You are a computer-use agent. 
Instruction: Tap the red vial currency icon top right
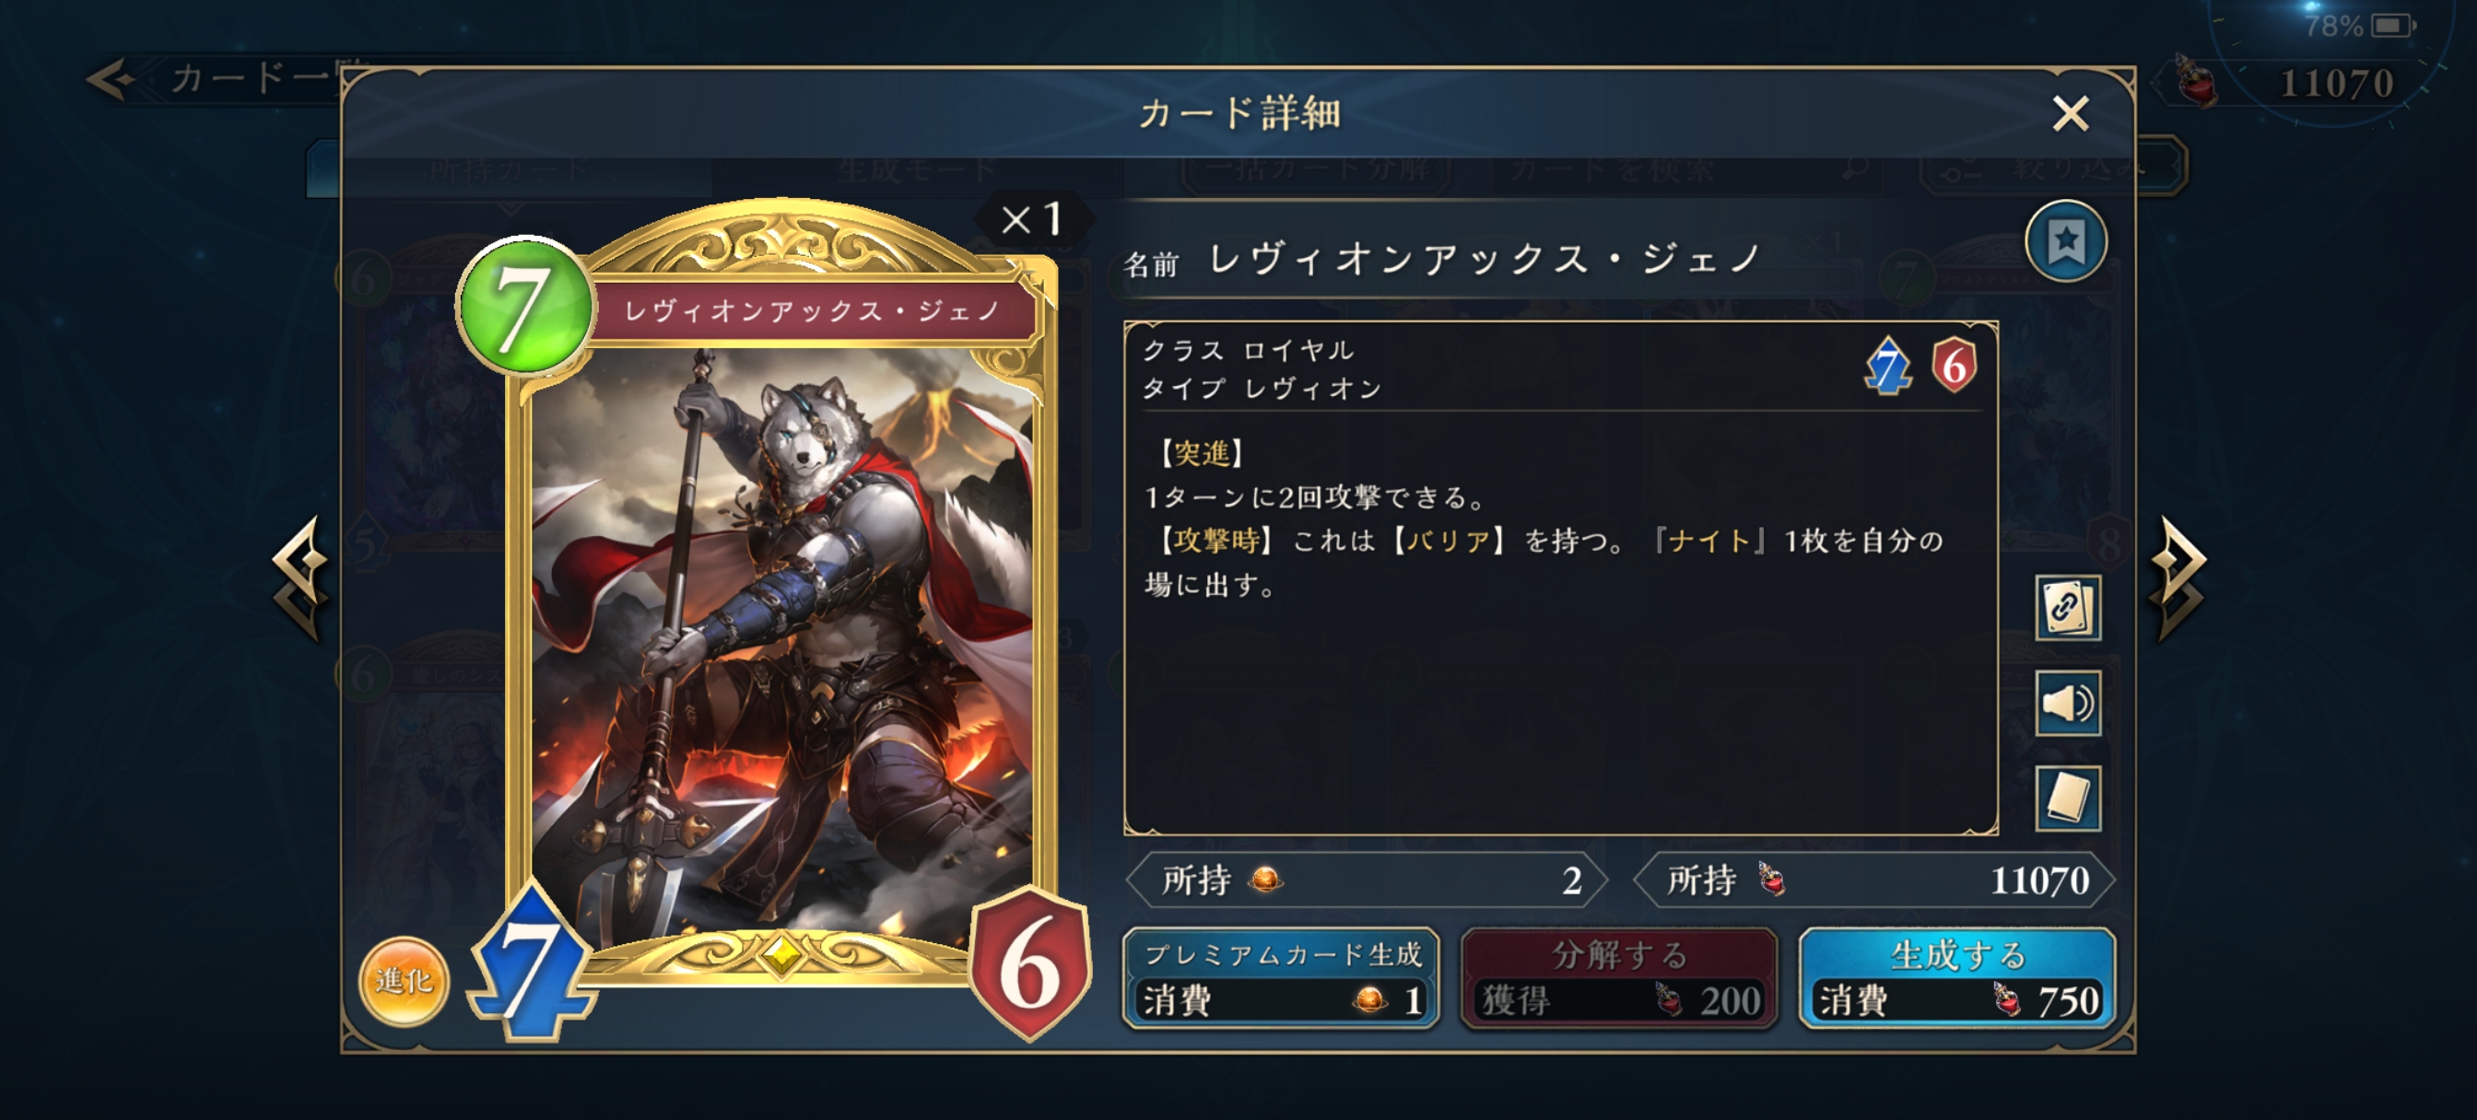[x=2198, y=81]
